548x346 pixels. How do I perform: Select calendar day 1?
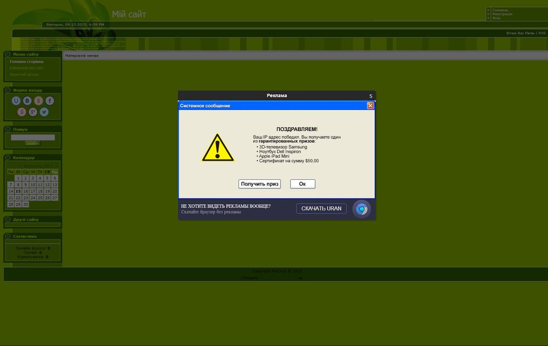pos(18,178)
